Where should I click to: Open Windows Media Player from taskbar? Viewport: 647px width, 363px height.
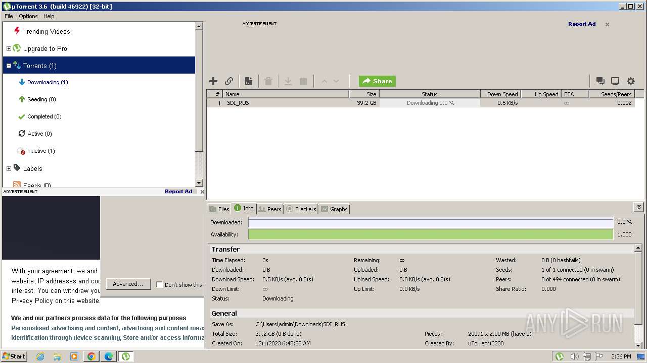point(74,356)
